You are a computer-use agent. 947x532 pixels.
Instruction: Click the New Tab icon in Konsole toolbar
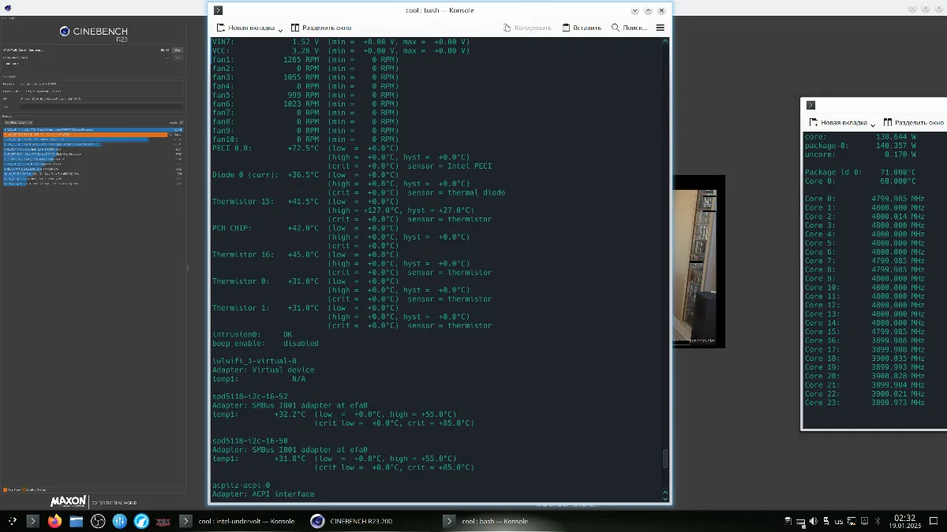pos(222,28)
